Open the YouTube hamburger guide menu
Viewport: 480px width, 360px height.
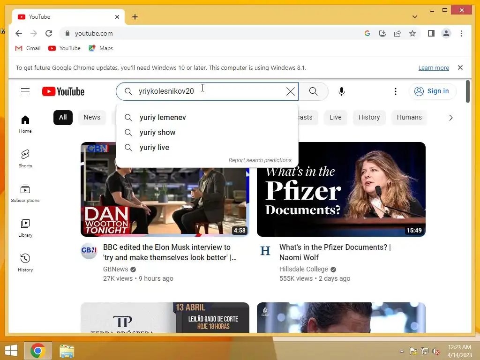[x=25, y=91]
